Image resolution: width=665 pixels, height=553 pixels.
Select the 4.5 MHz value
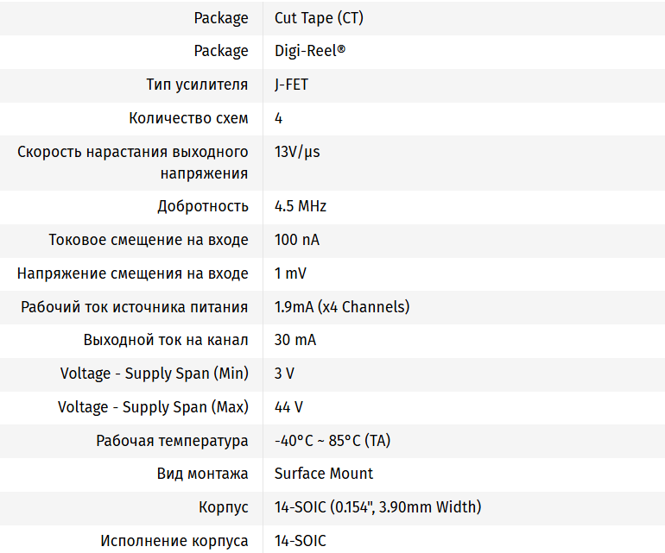pyautogui.click(x=301, y=206)
